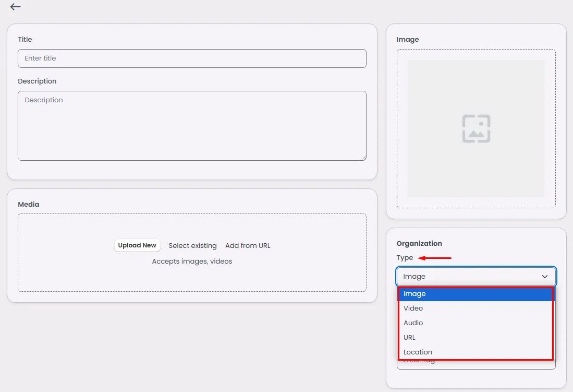Click the back arrow icon
The height and width of the screenshot is (392, 573).
(x=15, y=7)
